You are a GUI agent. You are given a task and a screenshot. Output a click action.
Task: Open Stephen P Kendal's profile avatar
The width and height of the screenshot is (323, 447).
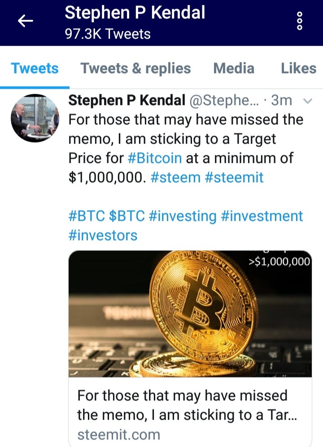click(35, 118)
